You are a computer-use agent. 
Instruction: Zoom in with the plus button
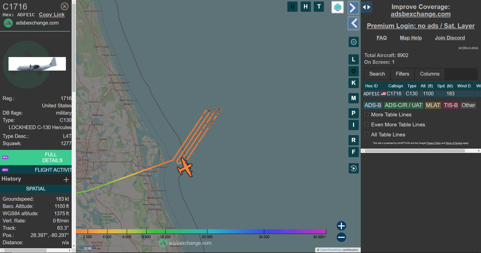pos(341,226)
